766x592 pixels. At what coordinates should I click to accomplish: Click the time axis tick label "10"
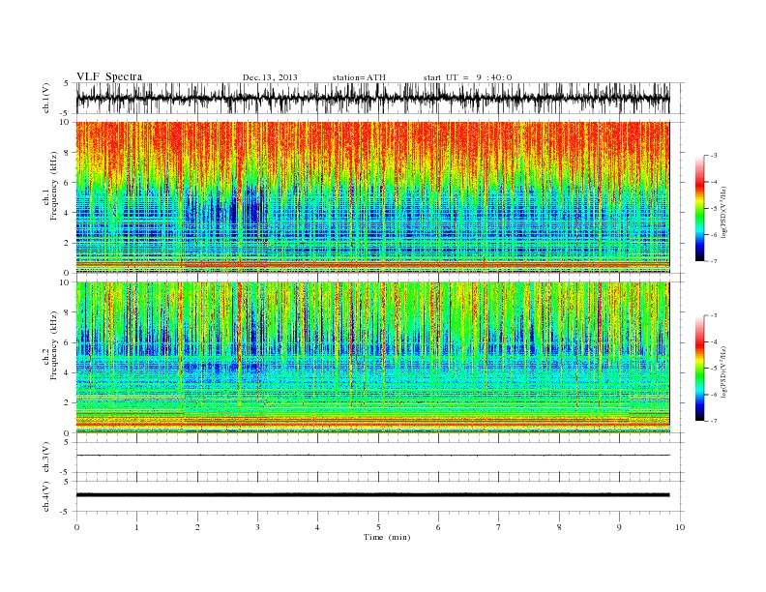[680, 527]
